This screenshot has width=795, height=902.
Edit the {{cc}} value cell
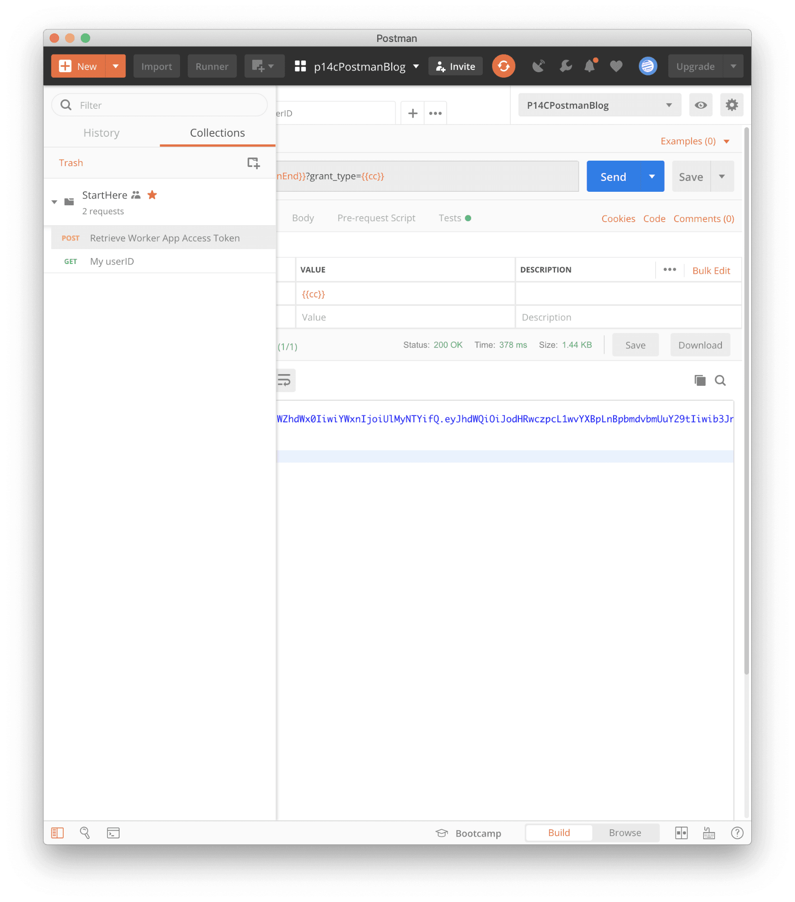(405, 294)
